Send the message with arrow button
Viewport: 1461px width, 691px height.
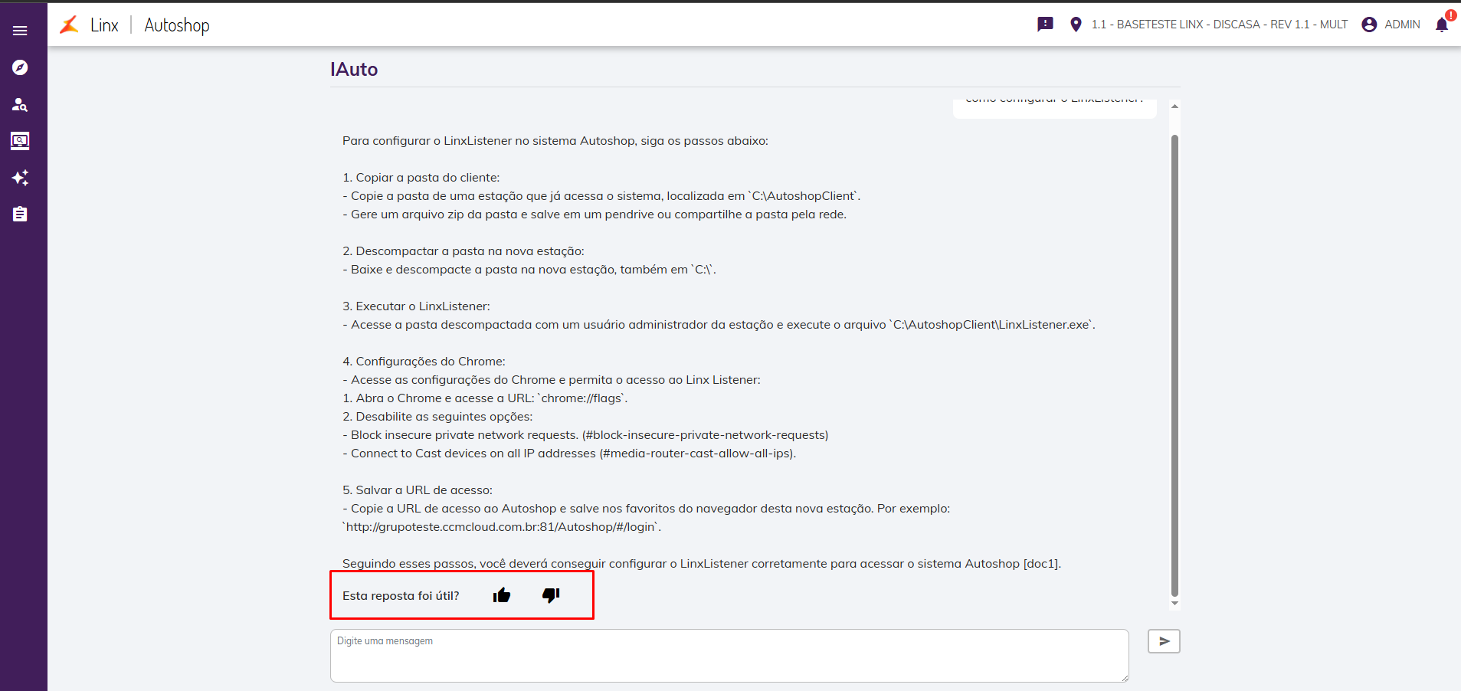[1164, 641]
